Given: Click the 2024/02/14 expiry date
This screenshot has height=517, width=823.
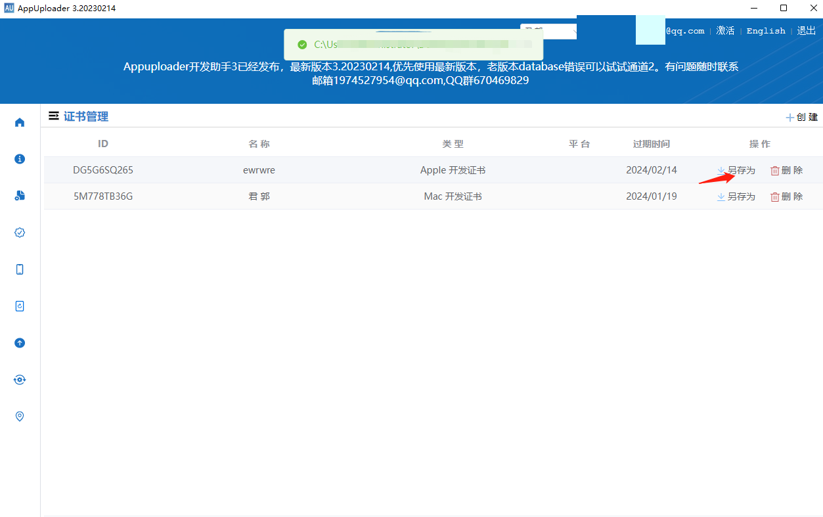Looking at the screenshot, I should click(x=651, y=170).
